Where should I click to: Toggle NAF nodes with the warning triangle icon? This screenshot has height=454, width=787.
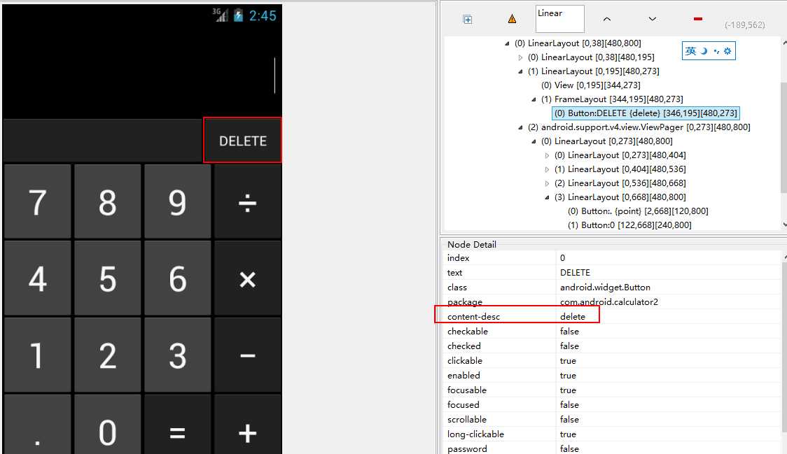[512, 19]
